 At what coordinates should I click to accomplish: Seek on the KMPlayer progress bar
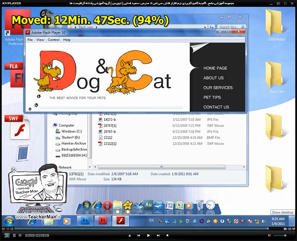point(141,229)
